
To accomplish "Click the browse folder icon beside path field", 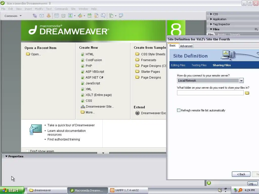I will pos(247,93).
